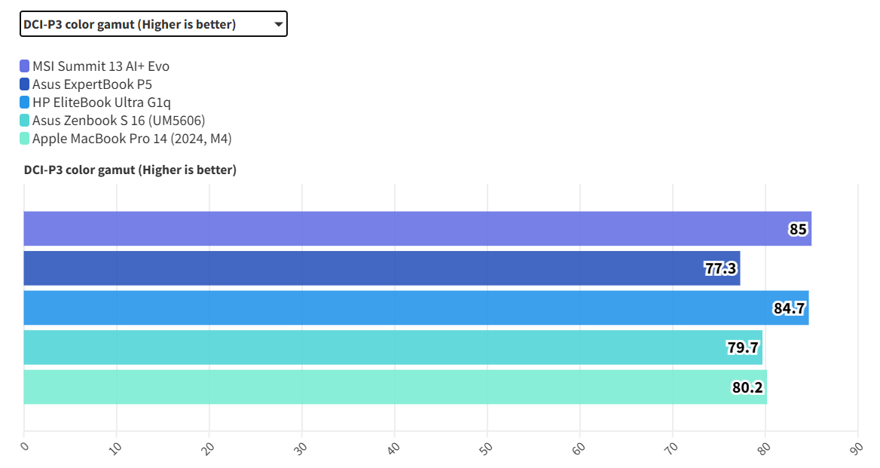Viewport: 880px width, 468px height.
Task: Click the HP EliteBook Ultra G1q swatch
Action: point(25,102)
